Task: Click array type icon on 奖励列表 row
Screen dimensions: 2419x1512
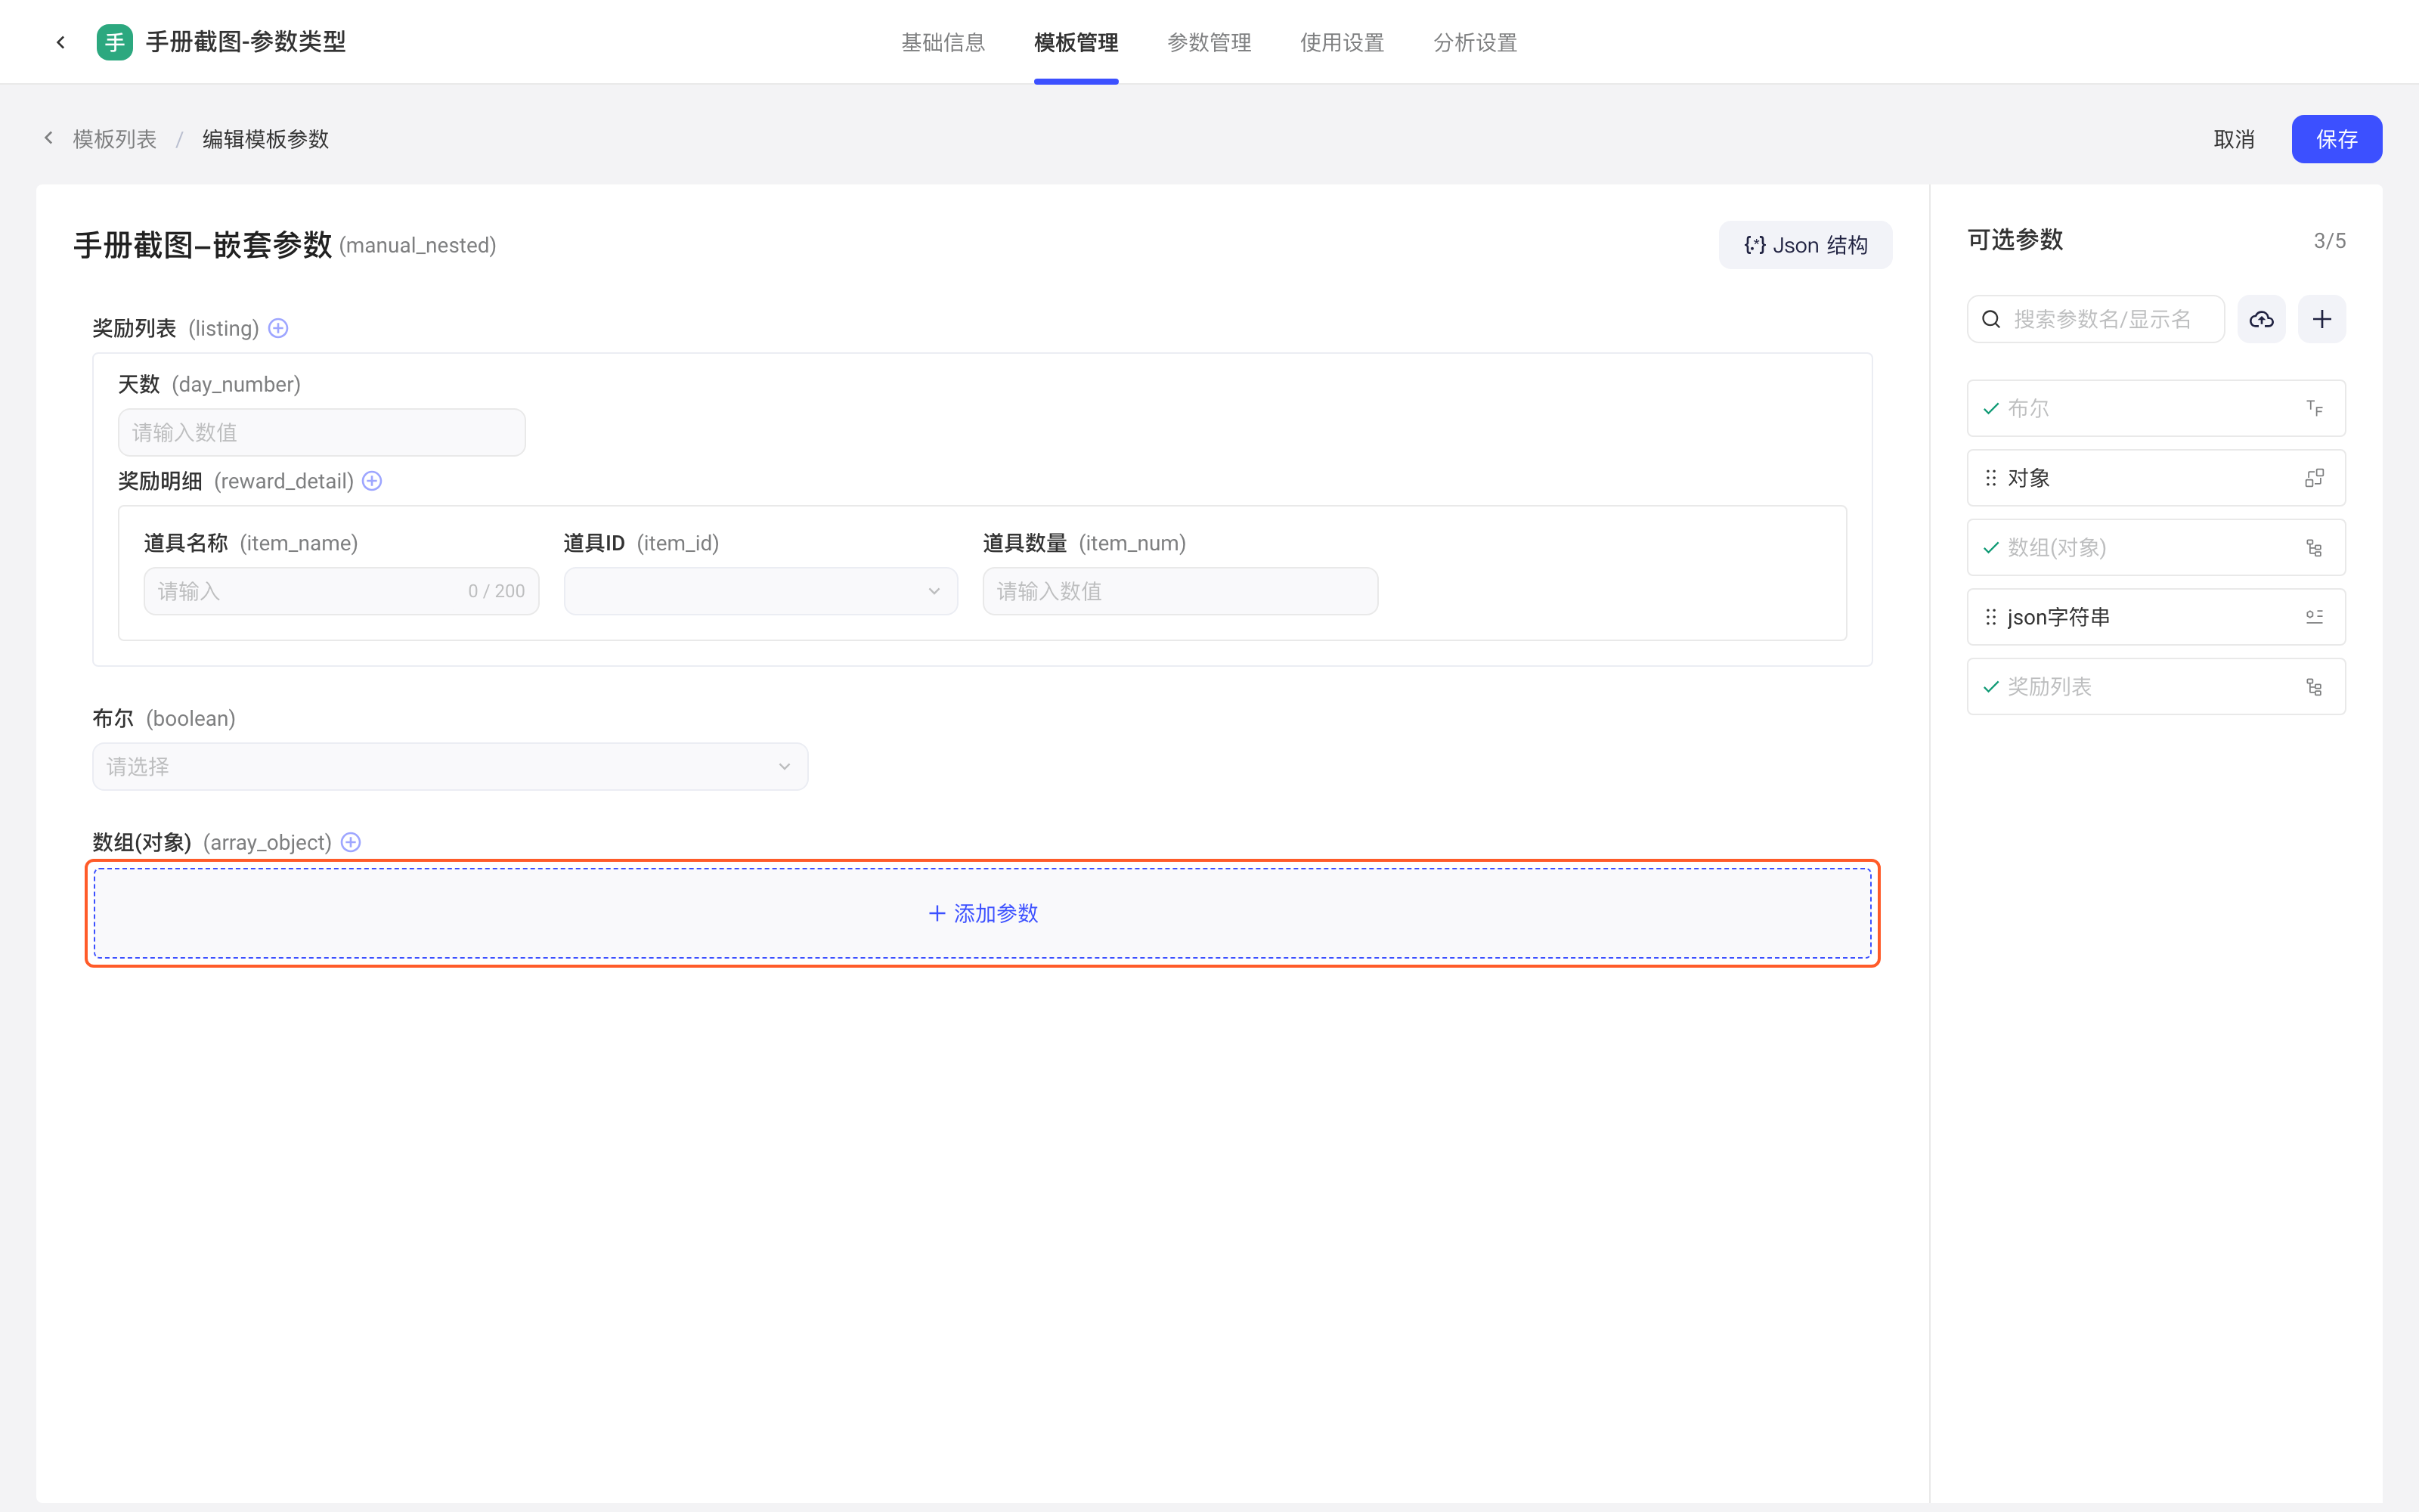Action: click(2314, 686)
